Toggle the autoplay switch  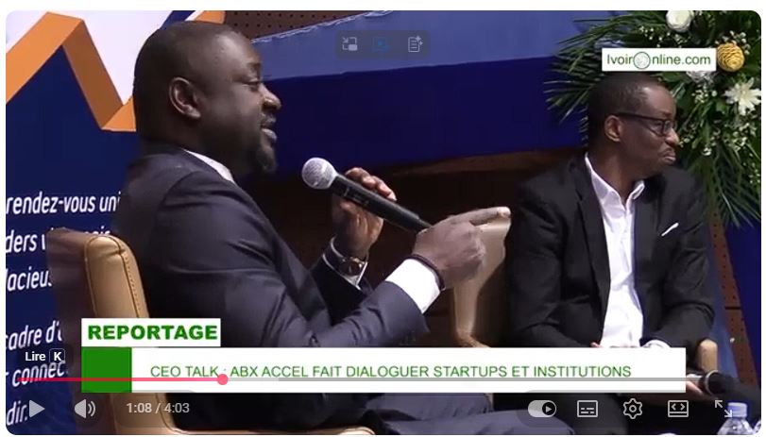coord(542,409)
